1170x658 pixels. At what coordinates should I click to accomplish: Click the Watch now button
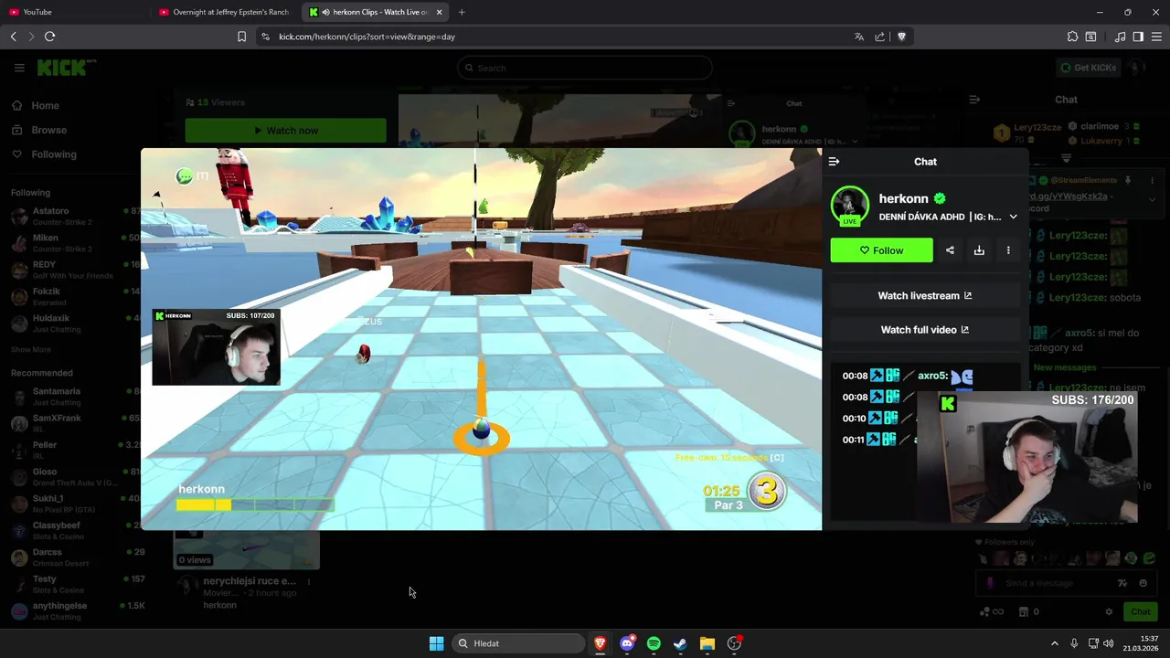click(285, 131)
